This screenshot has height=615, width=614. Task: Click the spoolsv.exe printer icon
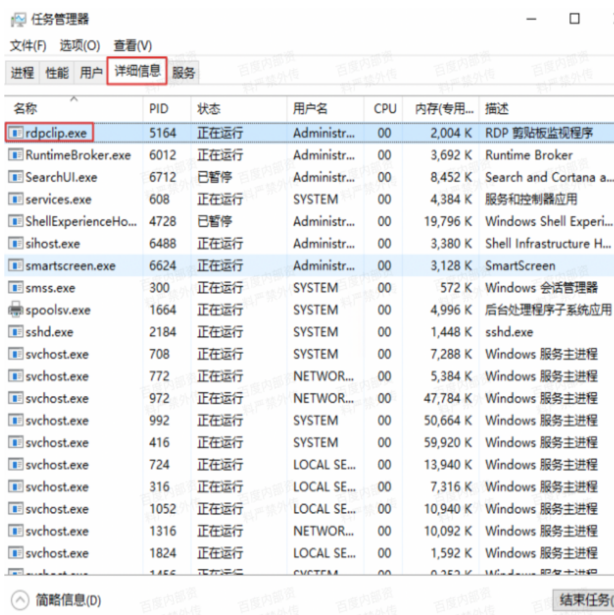pos(15,310)
